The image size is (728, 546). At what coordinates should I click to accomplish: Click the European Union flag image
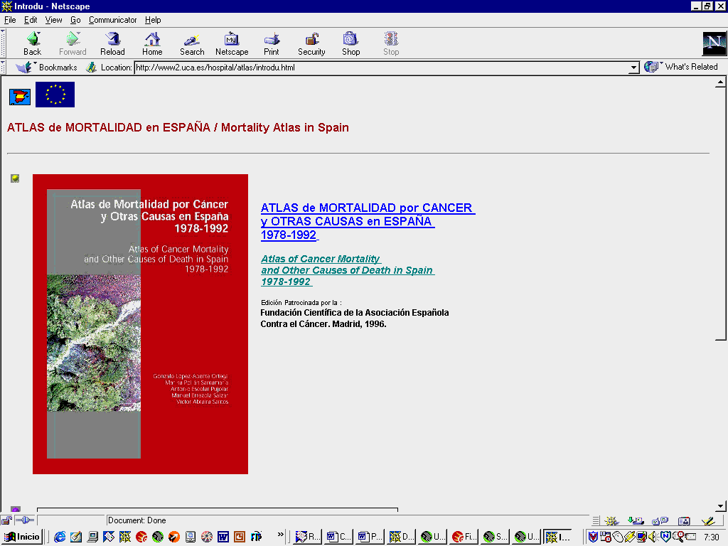55,95
